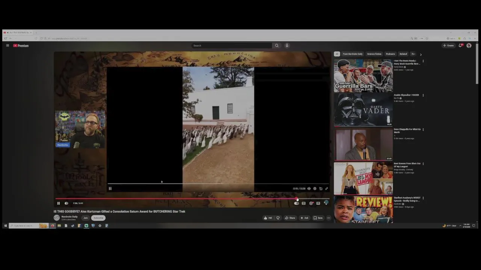The image size is (481, 270).
Task: Click the page vertical scrollbar
Action: (x=477, y=64)
